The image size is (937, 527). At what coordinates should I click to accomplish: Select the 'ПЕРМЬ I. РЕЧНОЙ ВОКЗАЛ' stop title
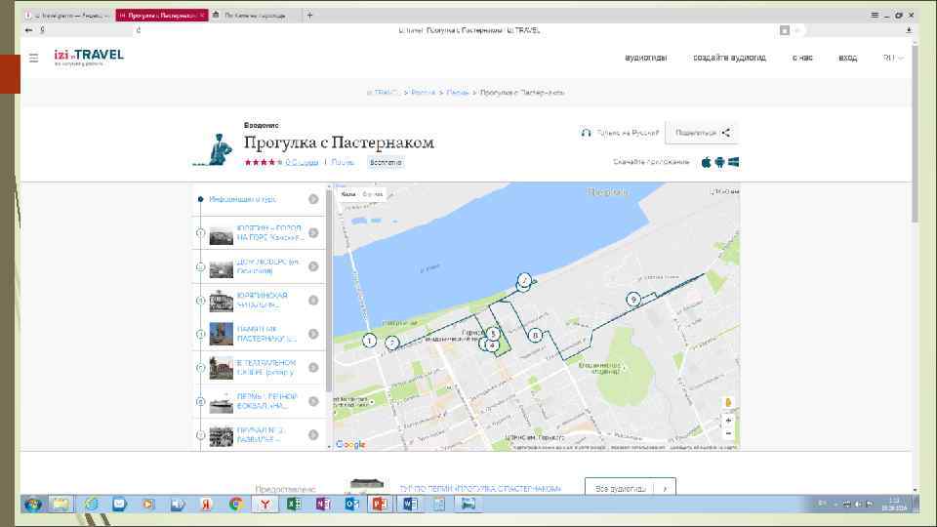(x=267, y=401)
